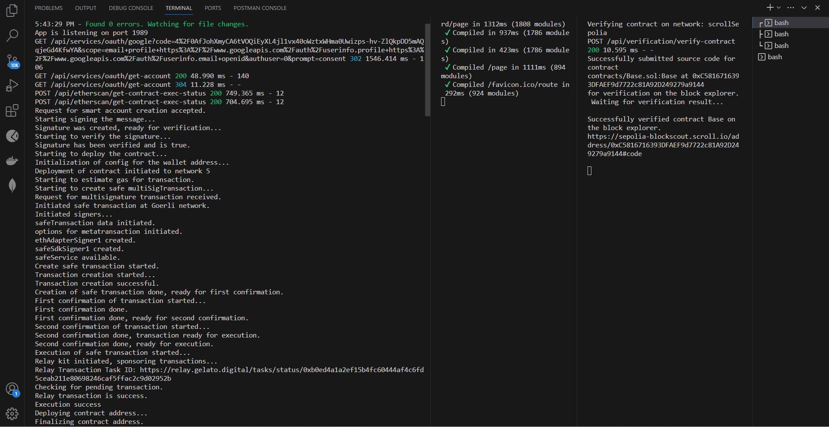
Task: Click 'POST /api/verification/verify-contract' line
Action: 661,41
